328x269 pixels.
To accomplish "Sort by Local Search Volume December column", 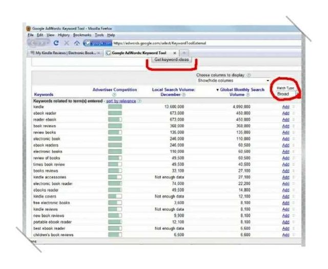I will [173, 92].
